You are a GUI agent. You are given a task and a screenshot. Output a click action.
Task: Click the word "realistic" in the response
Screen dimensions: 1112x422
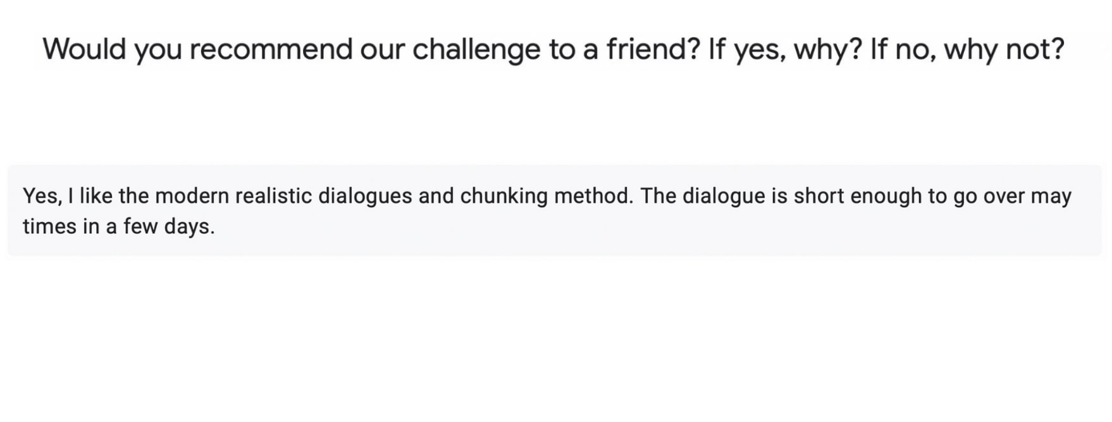tap(273, 196)
